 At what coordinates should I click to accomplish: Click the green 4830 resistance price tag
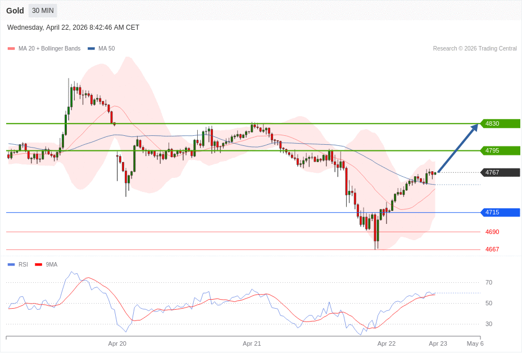500,123
